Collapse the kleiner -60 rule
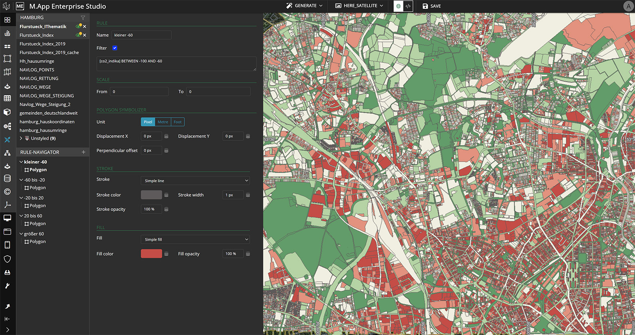 pyautogui.click(x=21, y=162)
